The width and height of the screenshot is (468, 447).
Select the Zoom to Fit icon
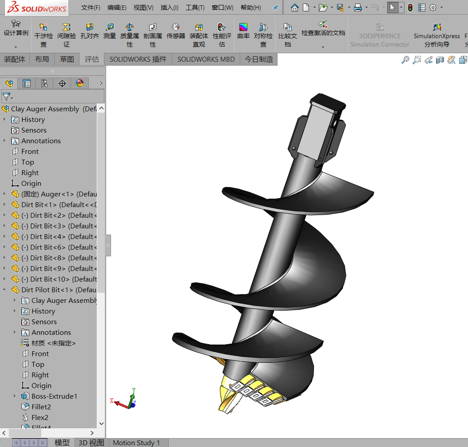(x=405, y=59)
